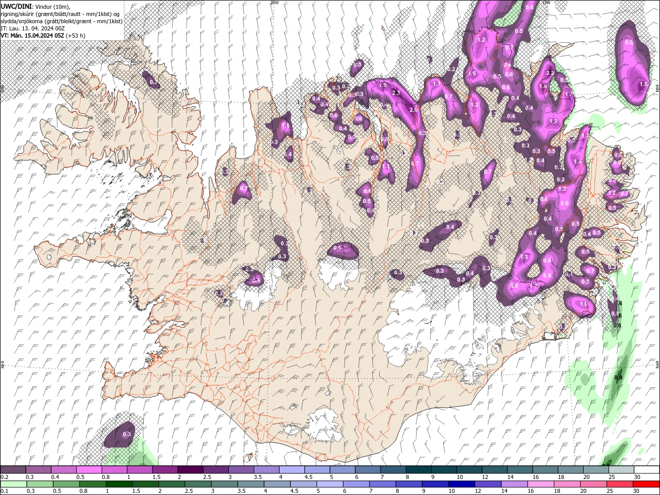Choose the dull plum 0.2–0.3 upper legend swatch
The width and height of the screenshot is (660, 495).
pyautogui.click(x=13, y=470)
